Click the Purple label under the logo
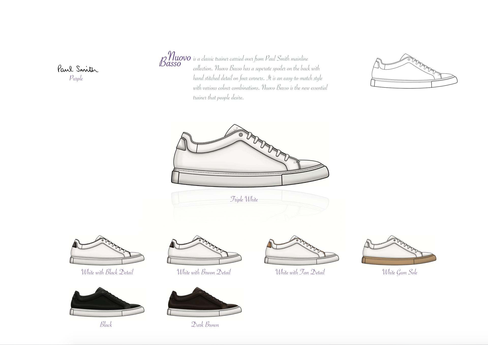This screenshot has width=488, height=345. click(76, 78)
